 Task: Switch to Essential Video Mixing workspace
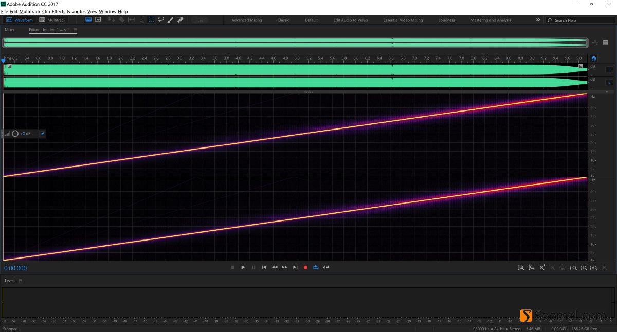tap(403, 20)
